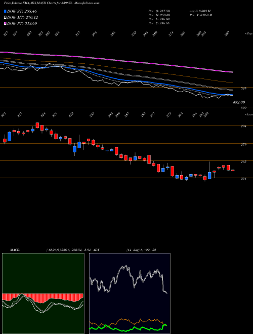Click the Pre V: 0.063 M value
The image size is (253, 334).
[200, 15]
